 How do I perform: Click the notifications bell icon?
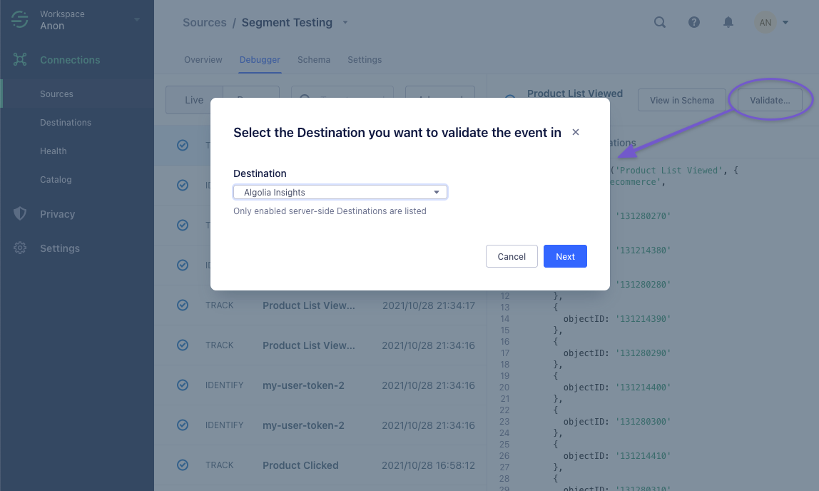click(x=728, y=22)
